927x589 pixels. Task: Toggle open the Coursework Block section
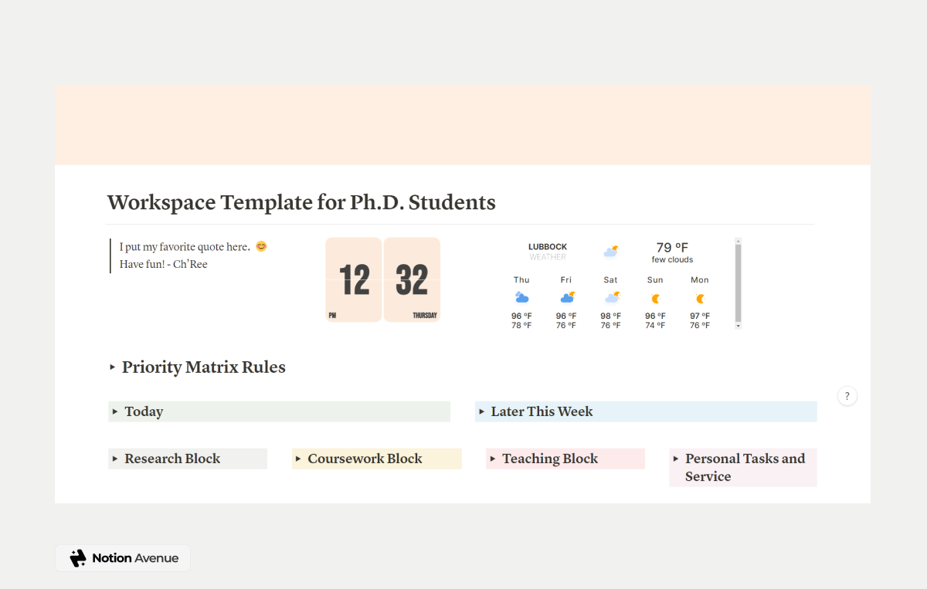(x=299, y=459)
